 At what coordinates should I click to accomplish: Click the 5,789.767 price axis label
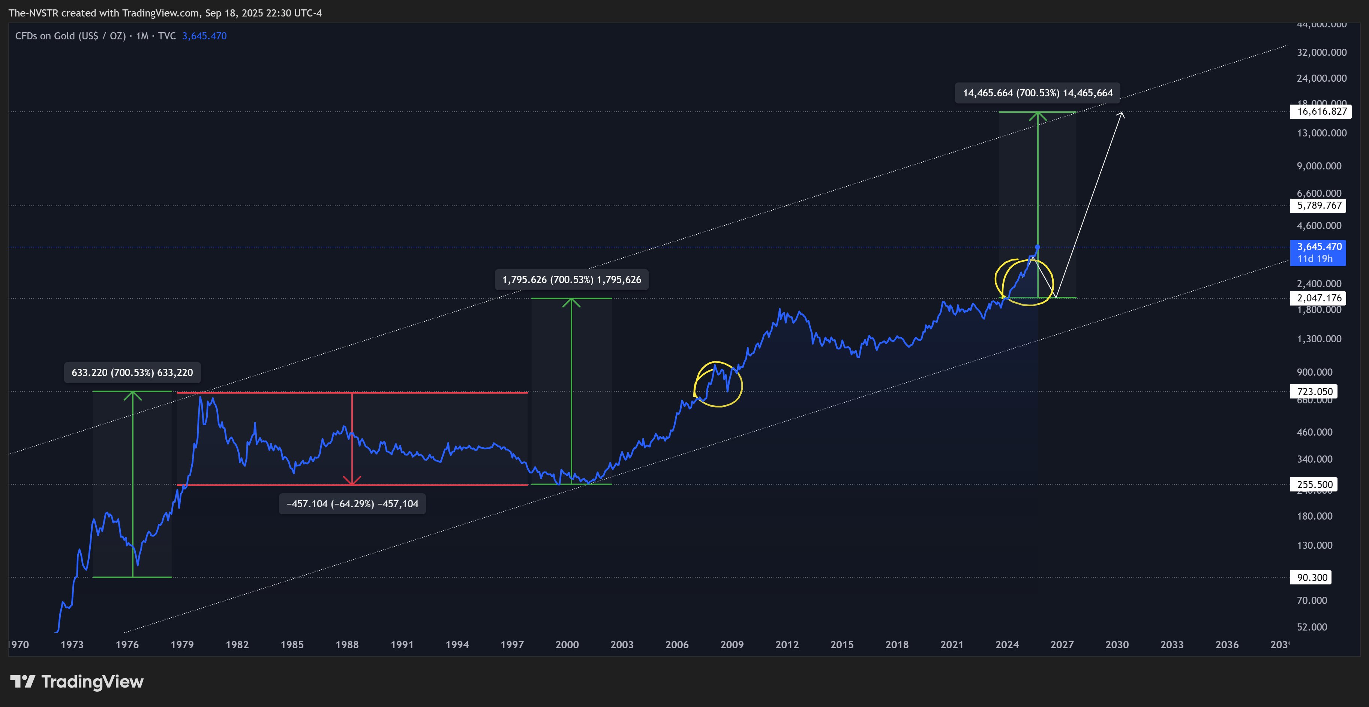click(1318, 205)
